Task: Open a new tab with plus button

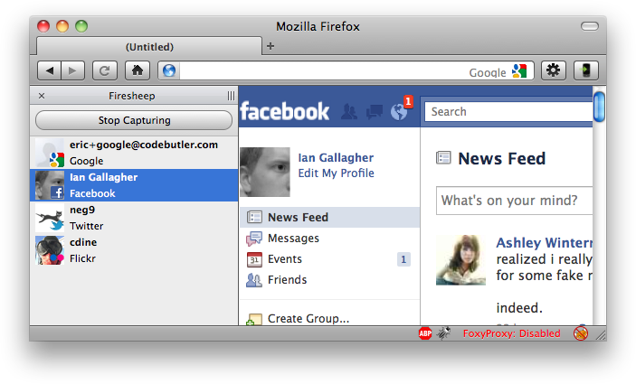Action: point(270,46)
